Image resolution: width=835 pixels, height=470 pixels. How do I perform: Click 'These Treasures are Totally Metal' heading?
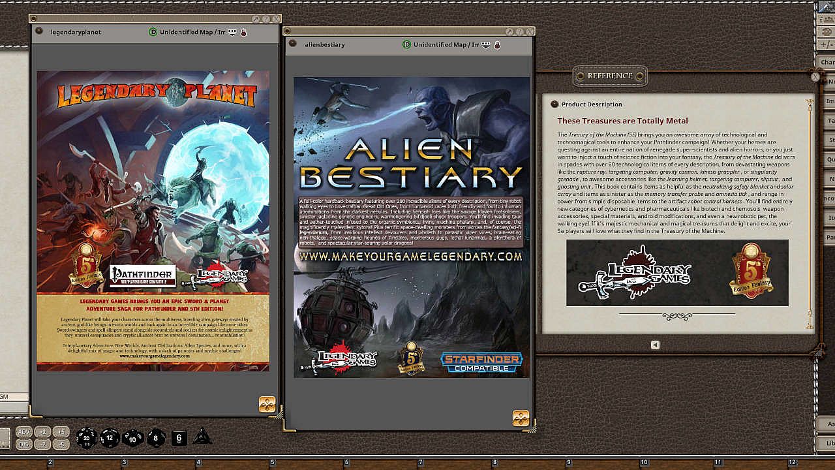(x=622, y=121)
